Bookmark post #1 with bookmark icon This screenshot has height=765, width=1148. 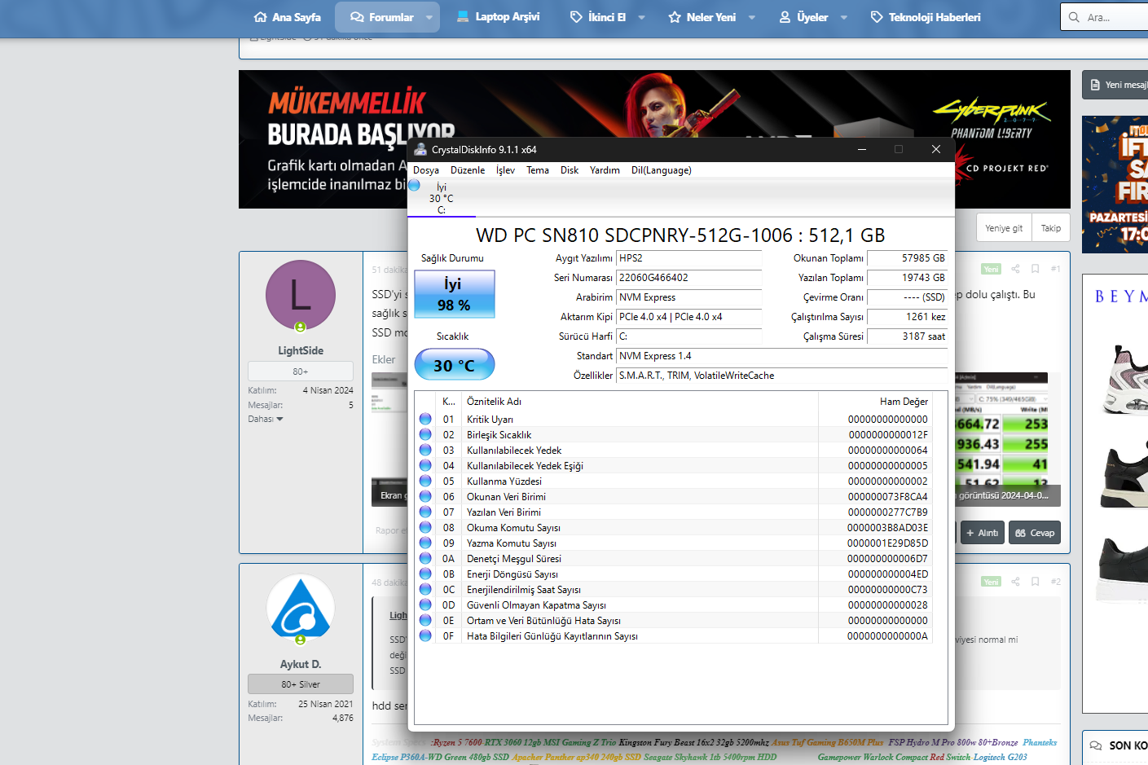click(x=1035, y=269)
